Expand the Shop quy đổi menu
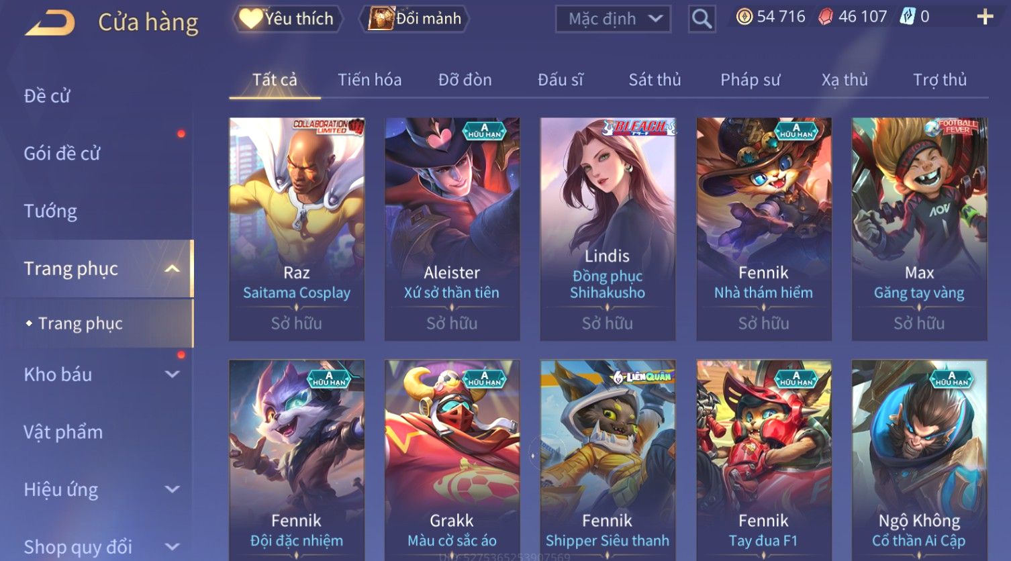Viewport: 1011px width, 561px height. tap(96, 547)
